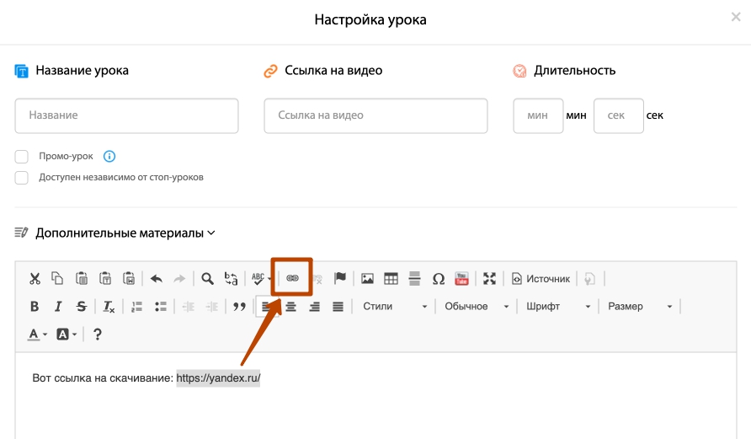Focus the Ссылка на видео field
The image size is (751, 439).
[x=375, y=115]
